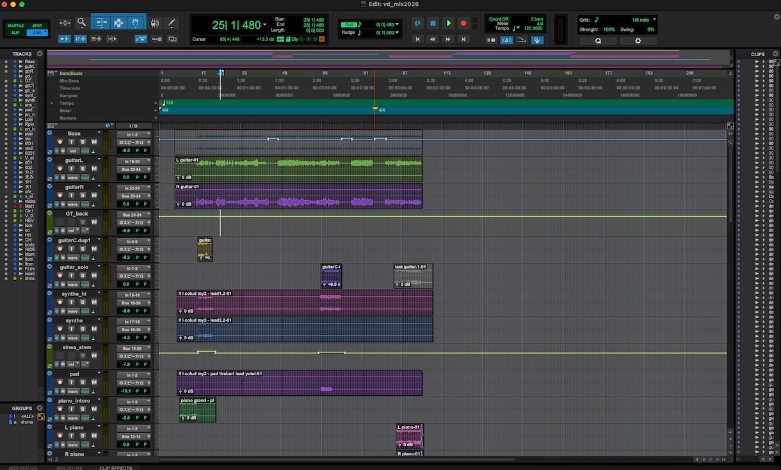Select the Selector tool
781x470 pixels.
point(118,23)
